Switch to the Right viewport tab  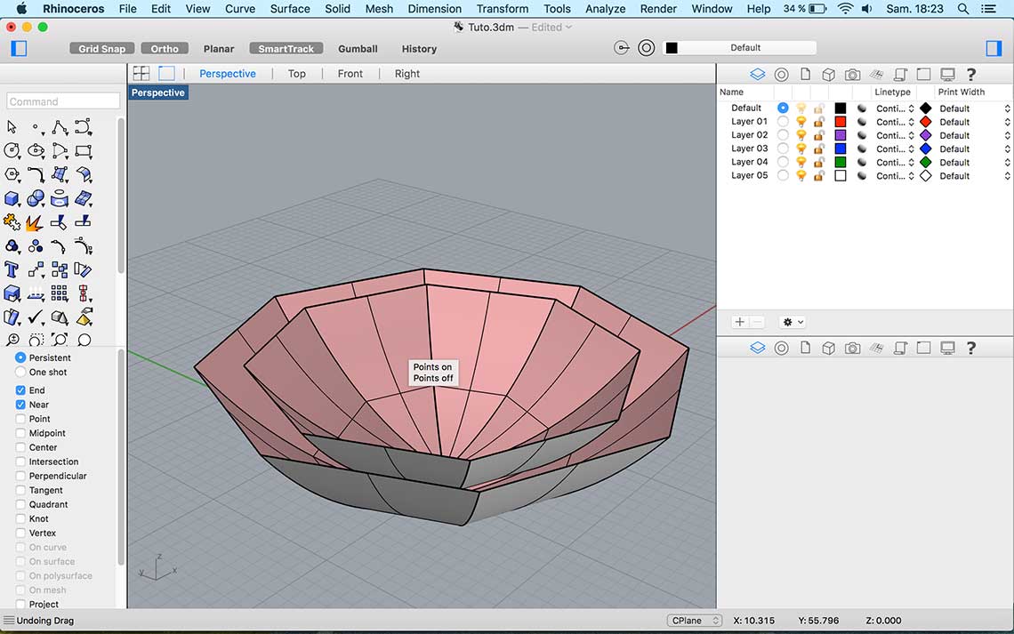(x=406, y=74)
